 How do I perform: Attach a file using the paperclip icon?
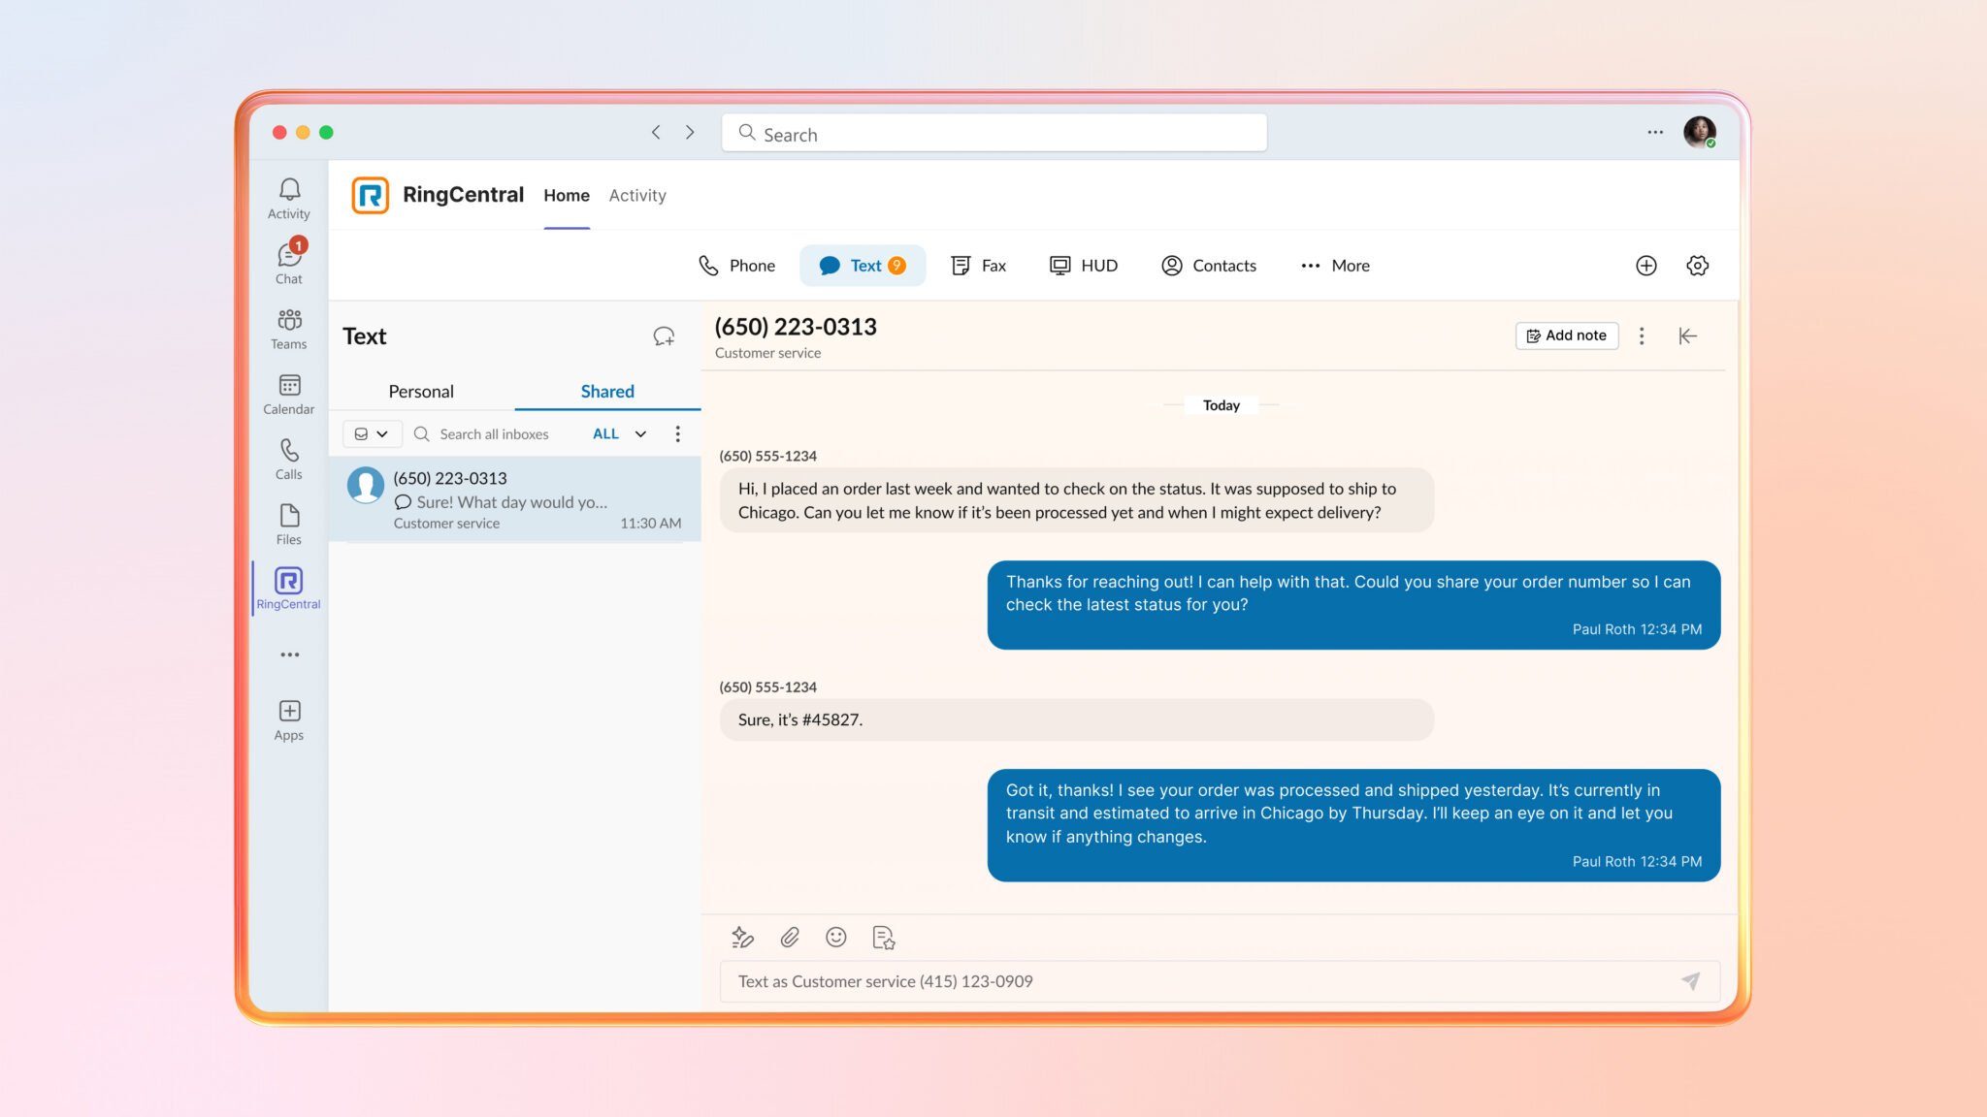789,937
